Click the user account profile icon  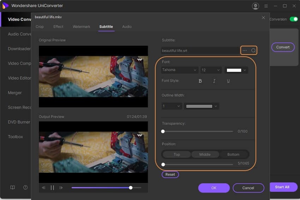pos(256,6)
